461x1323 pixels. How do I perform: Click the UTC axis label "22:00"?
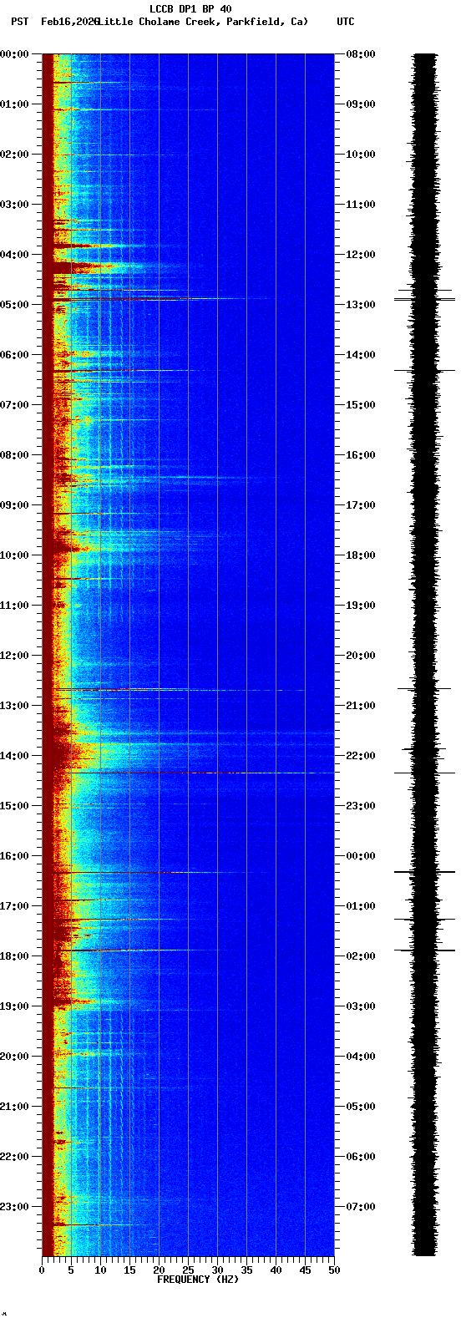coord(361,756)
